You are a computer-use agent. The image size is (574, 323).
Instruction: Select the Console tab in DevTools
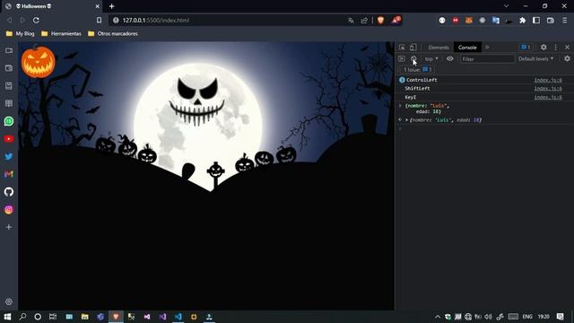pyautogui.click(x=467, y=48)
